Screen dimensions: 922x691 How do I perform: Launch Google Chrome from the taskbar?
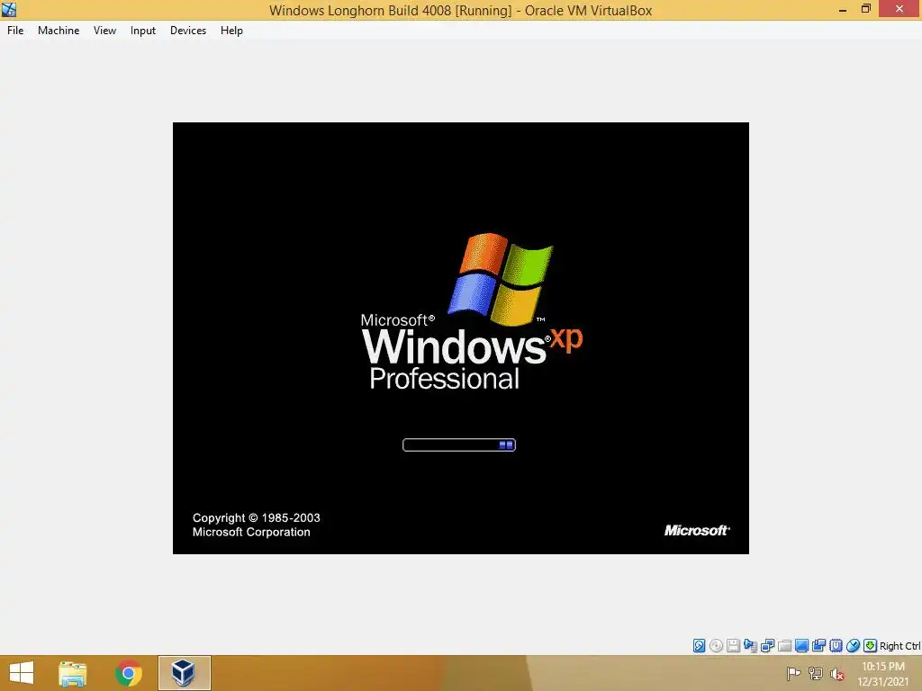coord(128,673)
